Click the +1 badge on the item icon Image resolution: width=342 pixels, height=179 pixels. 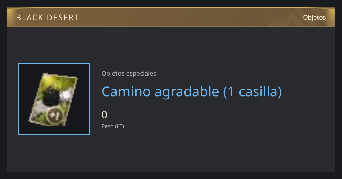click(54, 115)
